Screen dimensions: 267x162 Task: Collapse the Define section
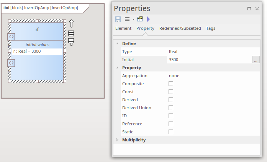pos(117,44)
